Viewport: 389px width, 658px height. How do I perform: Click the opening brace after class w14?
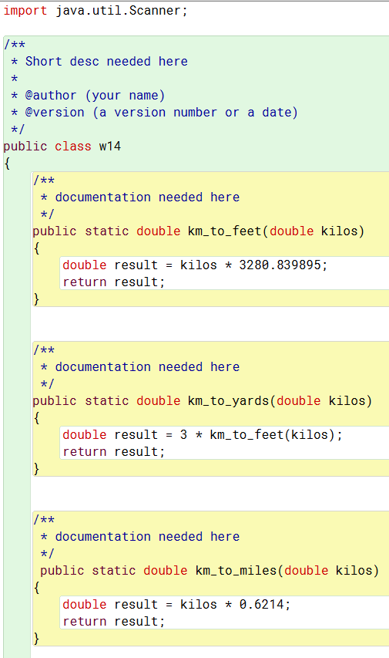point(7,164)
